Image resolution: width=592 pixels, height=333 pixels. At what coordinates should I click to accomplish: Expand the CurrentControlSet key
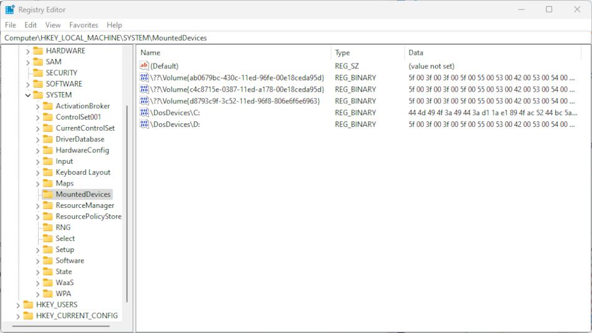pos(37,128)
